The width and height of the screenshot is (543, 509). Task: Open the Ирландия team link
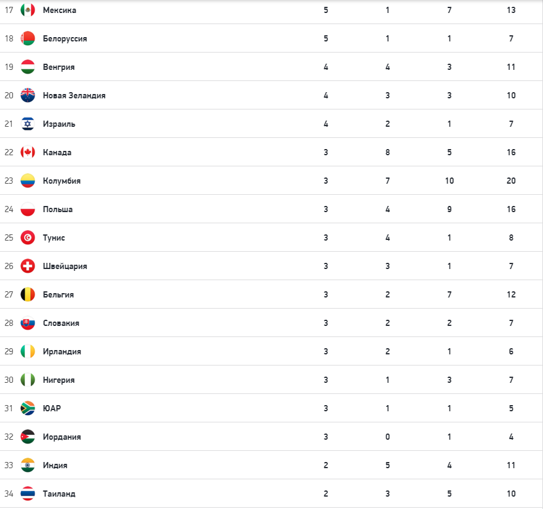click(62, 351)
